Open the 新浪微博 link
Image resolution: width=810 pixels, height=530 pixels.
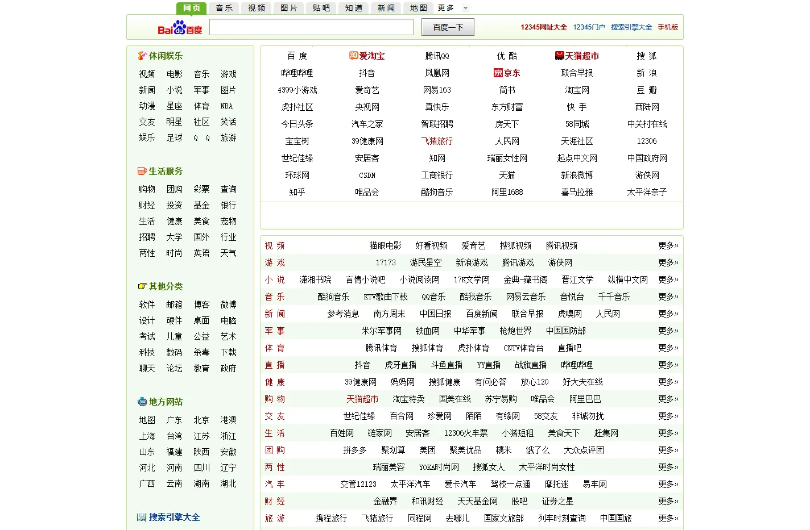tap(577, 175)
